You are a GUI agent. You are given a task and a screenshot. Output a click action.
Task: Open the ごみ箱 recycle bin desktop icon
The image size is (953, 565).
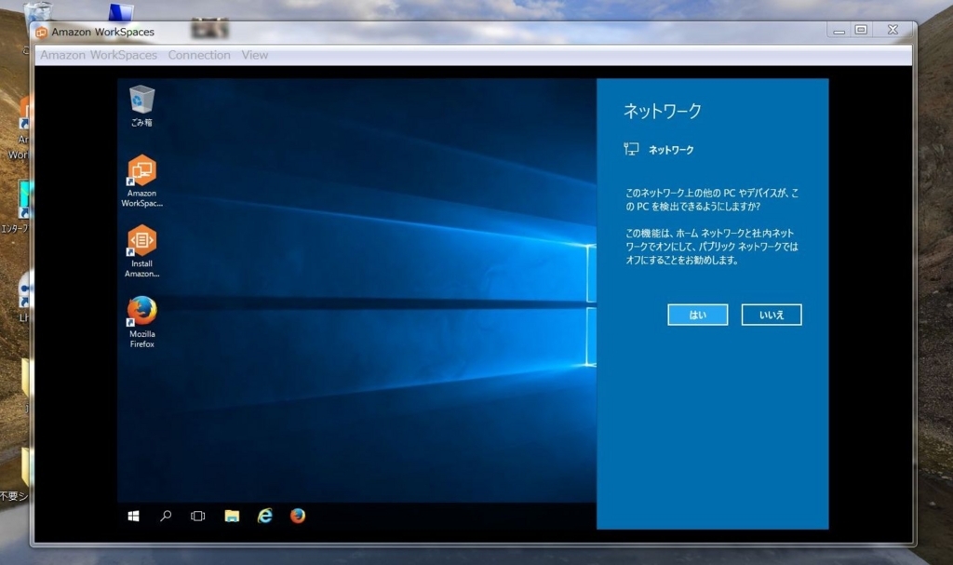coord(141,106)
